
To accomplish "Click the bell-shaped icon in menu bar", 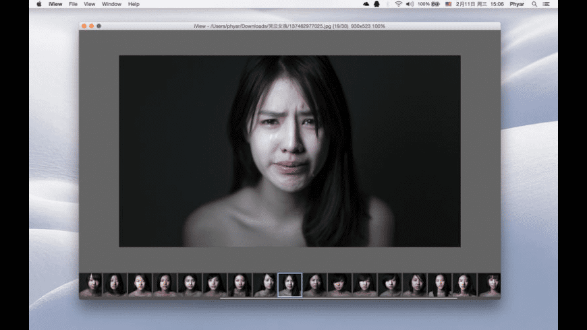I will pyautogui.click(x=376, y=4).
